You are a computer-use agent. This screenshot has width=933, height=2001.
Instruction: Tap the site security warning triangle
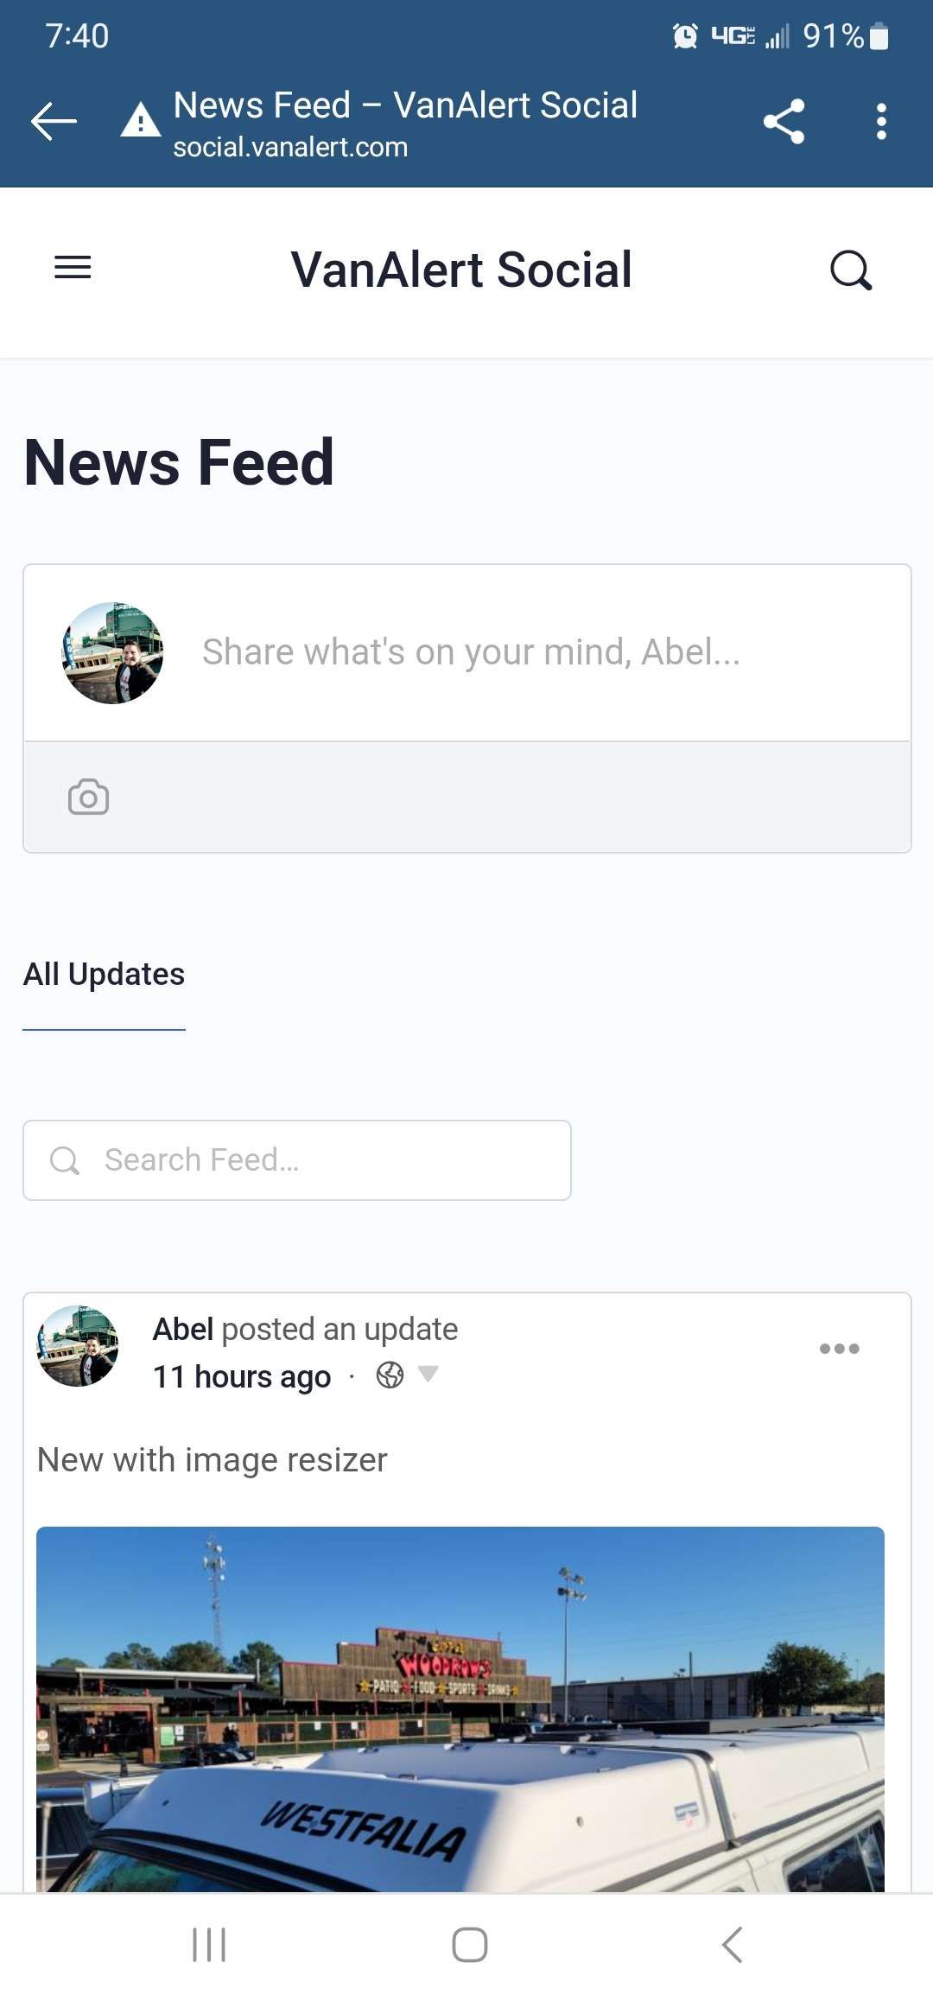(140, 121)
